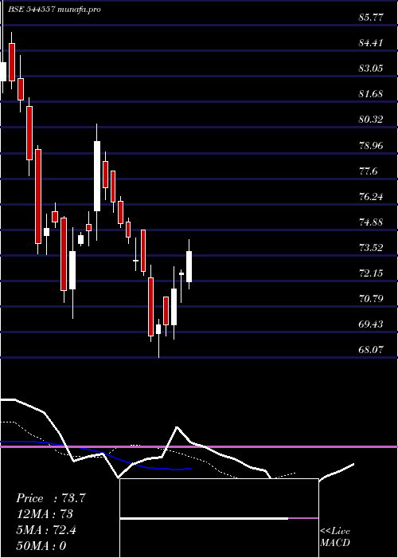Click the 85.77 price axis label
The height and width of the screenshot is (558, 398).
(x=371, y=17)
